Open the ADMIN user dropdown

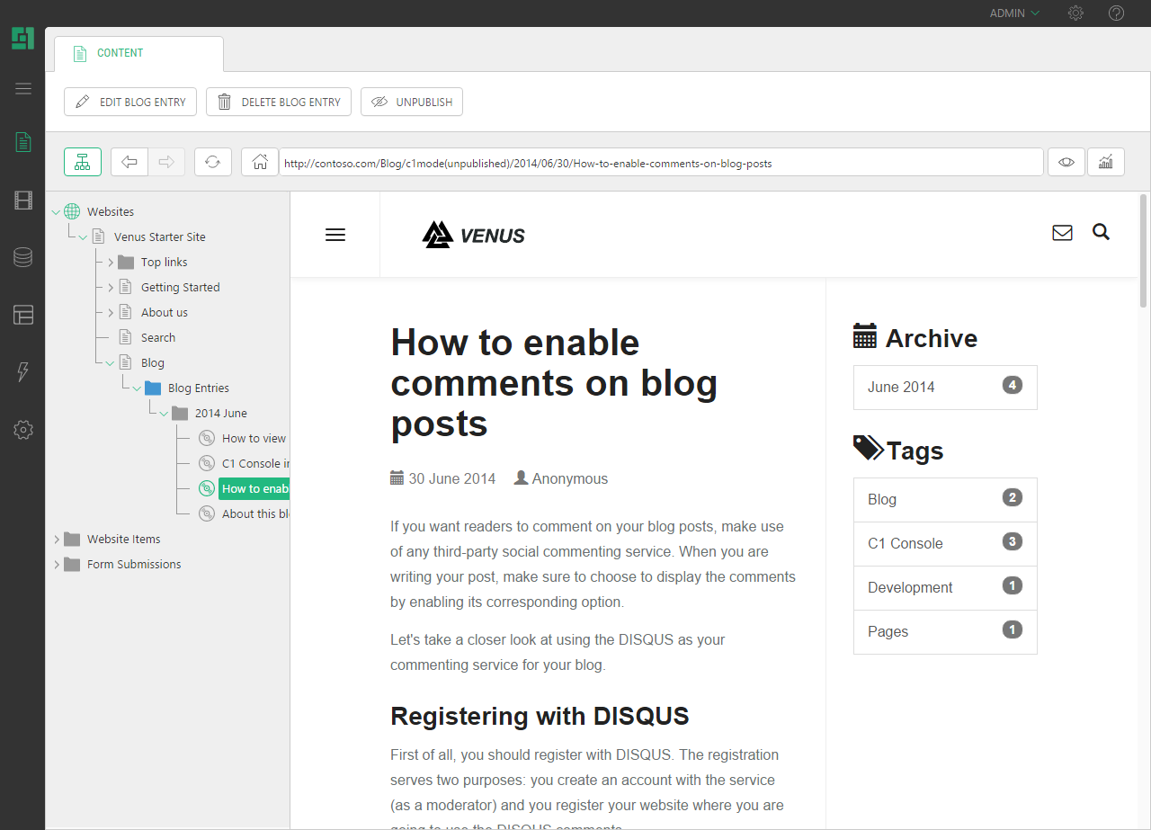(x=1014, y=13)
